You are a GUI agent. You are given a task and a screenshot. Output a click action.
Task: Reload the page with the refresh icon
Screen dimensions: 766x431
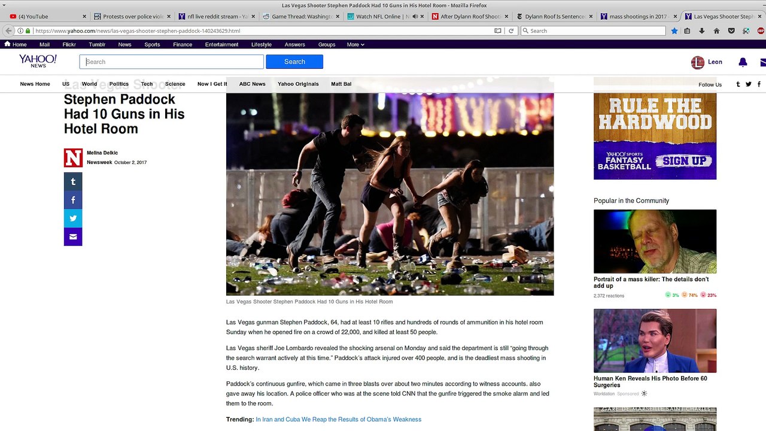click(511, 31)
